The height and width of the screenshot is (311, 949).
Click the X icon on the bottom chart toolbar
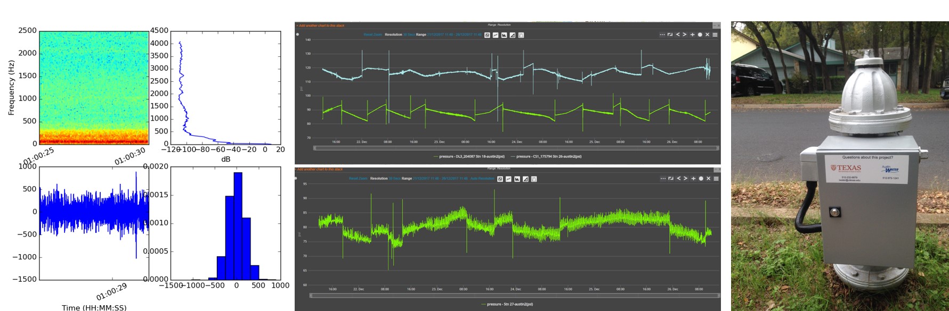coord(708,179)
